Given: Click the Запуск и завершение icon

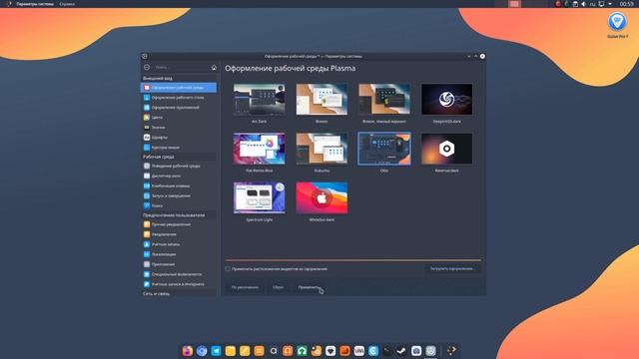Looking at the screenshot, I should (147, 195).
